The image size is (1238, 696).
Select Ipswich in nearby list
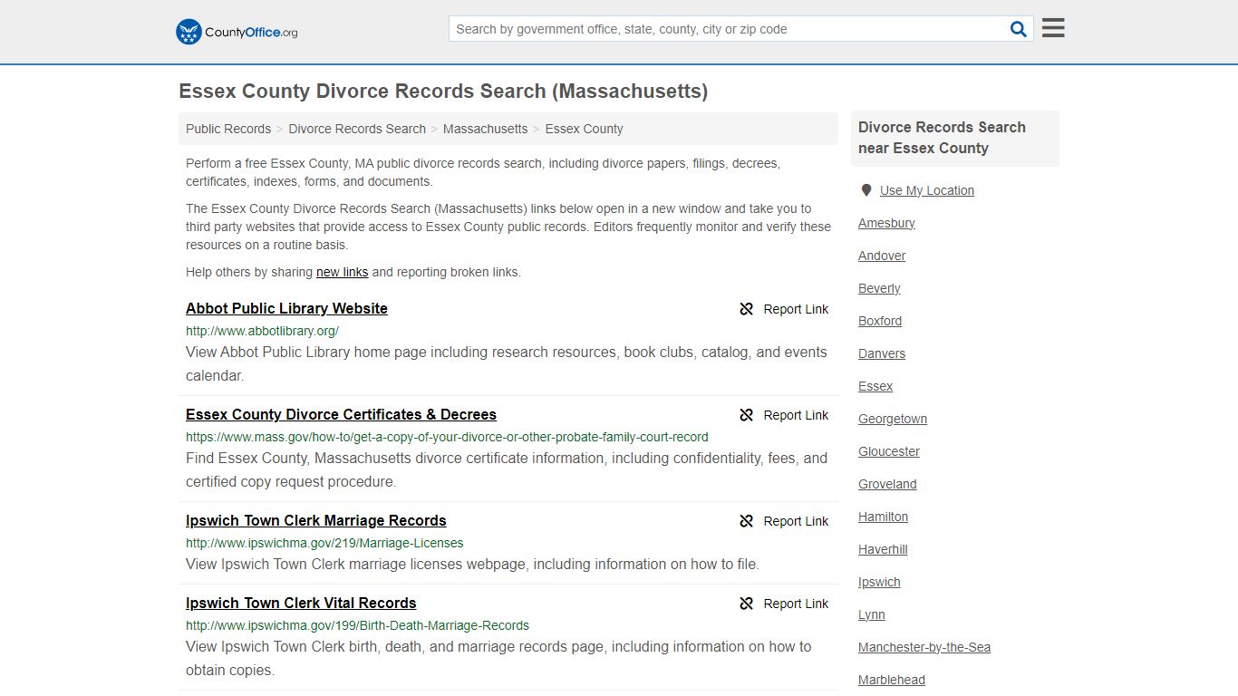coord(879,582)
